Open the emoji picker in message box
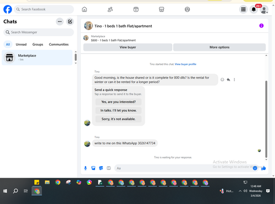 pyautogui.click(x=255, y=168)
